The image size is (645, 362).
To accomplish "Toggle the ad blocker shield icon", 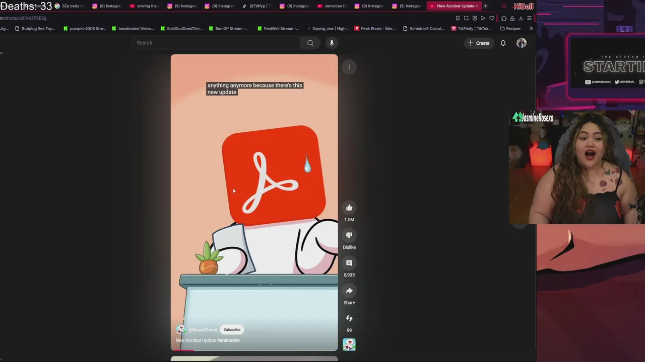I will click(x=475, y=18).
